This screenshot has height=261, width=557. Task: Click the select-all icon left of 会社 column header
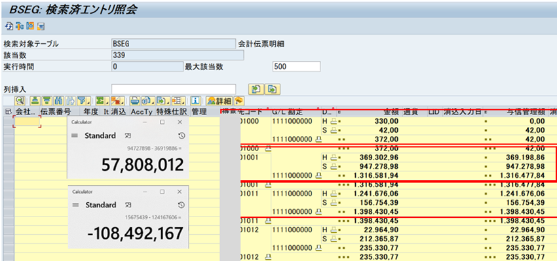pos(9,112)
